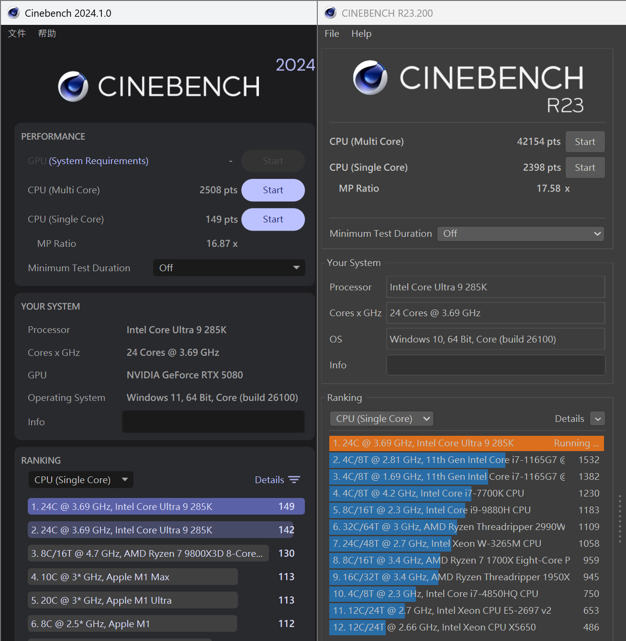Select the Intel Core i9-9880H ranking row
The image size is (626, 641).
467,510
